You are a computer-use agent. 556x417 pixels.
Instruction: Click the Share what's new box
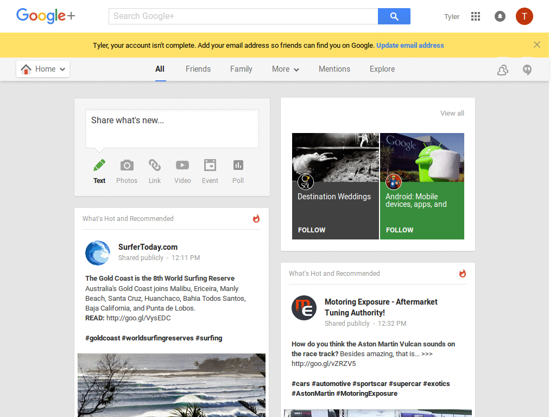click(172, 128)
